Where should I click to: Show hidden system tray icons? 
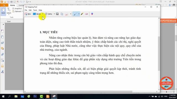pos(149,97)
